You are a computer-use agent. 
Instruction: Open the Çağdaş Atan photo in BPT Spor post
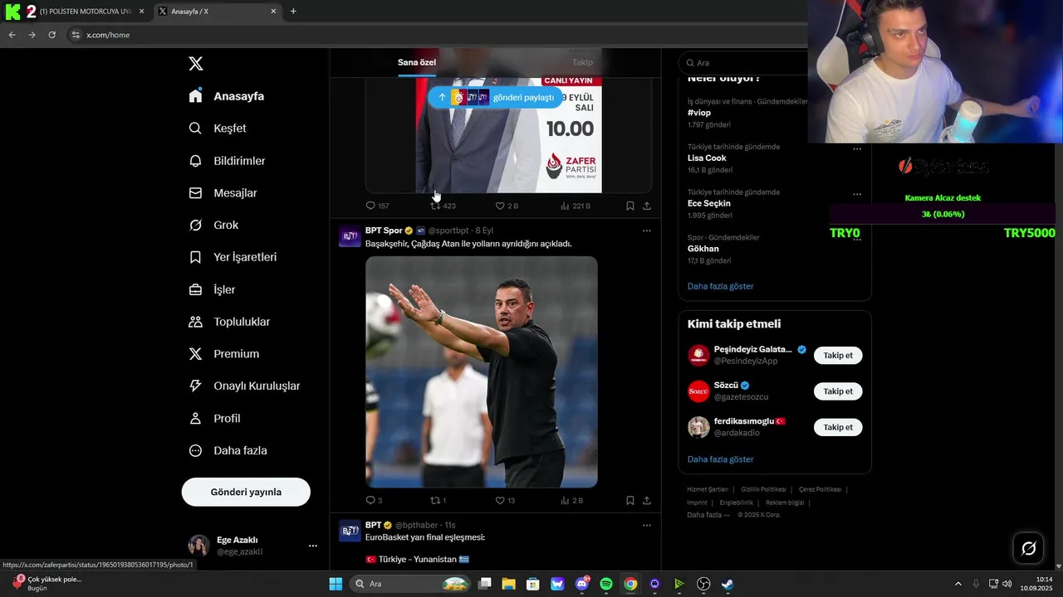482,371
